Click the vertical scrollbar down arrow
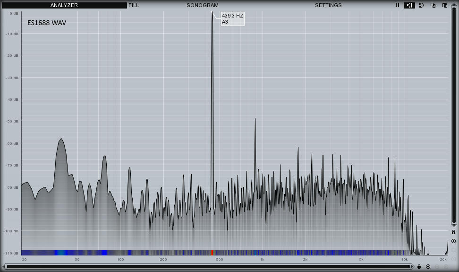The image size is (459, 272). coord(454,225)
